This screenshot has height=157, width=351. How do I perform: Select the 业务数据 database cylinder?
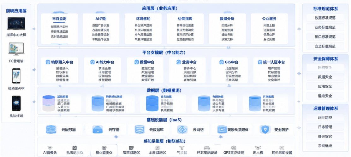(152, 103)
